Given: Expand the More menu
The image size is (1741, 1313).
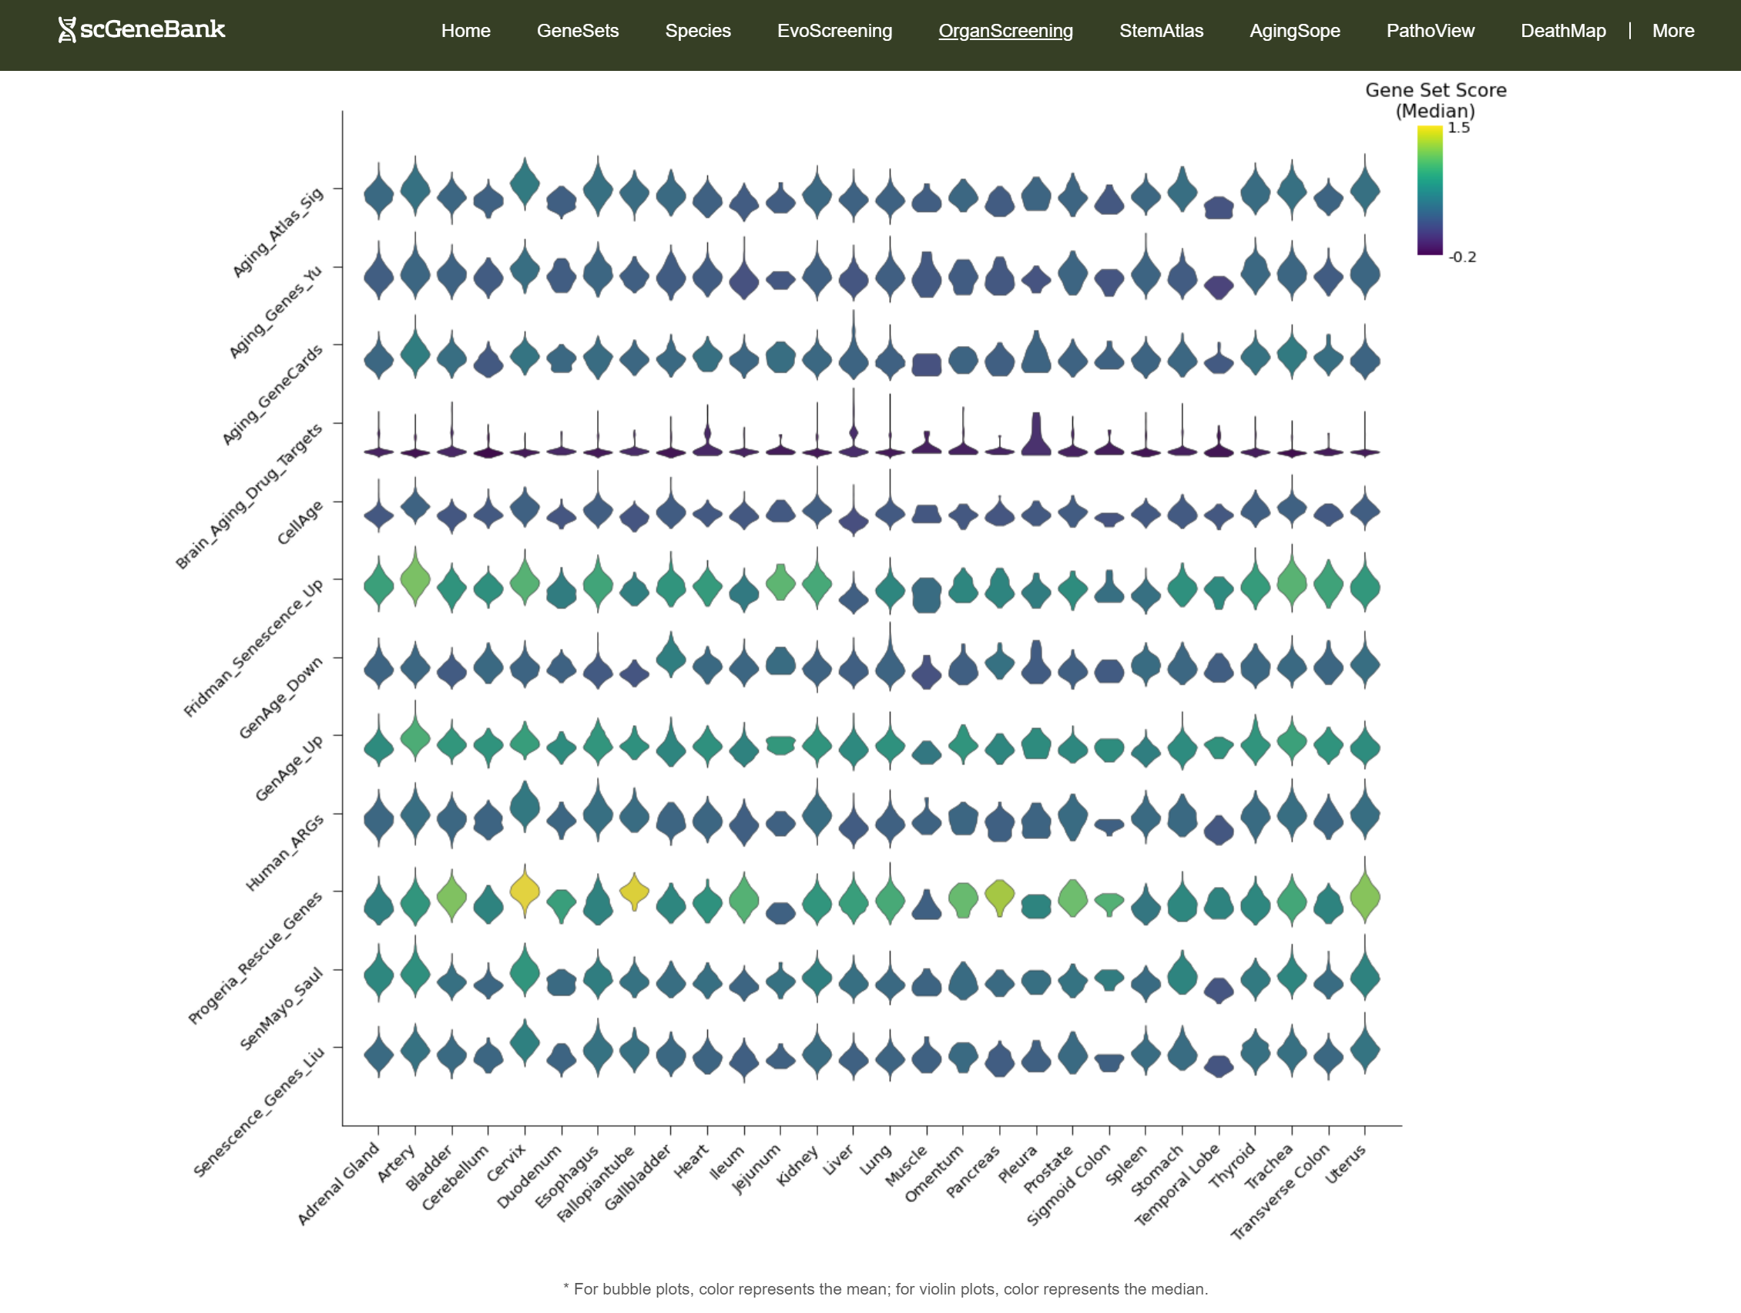Looking at the screenshot, I should tap(1672, 31).
